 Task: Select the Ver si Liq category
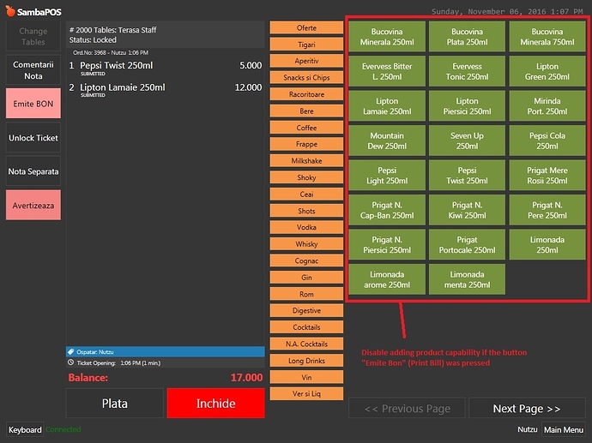pos(306,393)
